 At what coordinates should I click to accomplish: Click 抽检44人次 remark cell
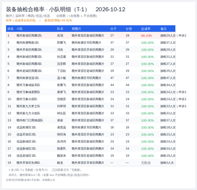pos(168,85)
